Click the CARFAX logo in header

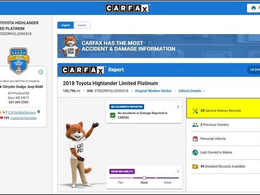(x=127, y=8)
